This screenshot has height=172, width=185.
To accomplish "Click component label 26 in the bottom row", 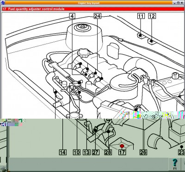I will coord(143,153).
